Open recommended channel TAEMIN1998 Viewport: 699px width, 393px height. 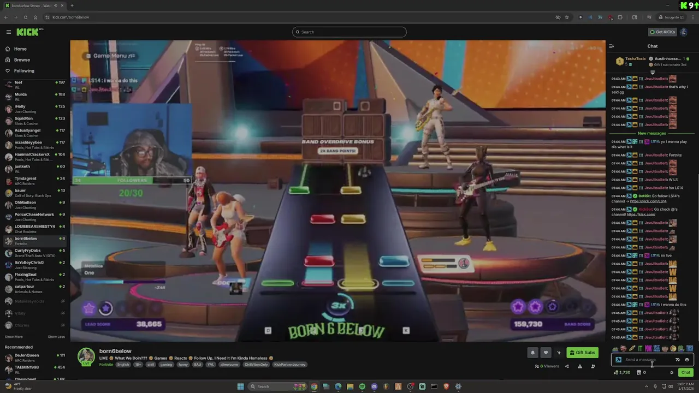tap(35, 370)
